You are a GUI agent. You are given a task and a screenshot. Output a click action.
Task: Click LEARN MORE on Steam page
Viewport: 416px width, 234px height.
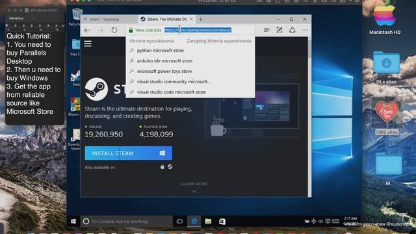coord(194,184)
